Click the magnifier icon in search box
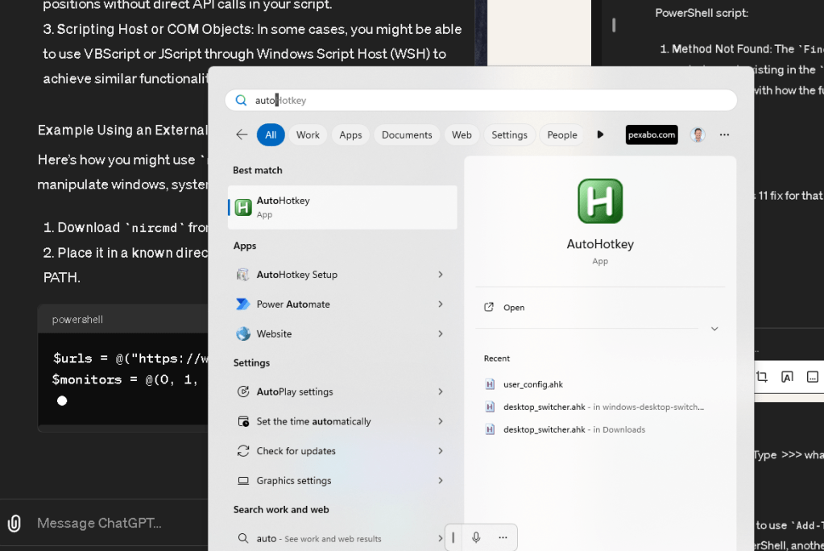 (x=241, y=101)
